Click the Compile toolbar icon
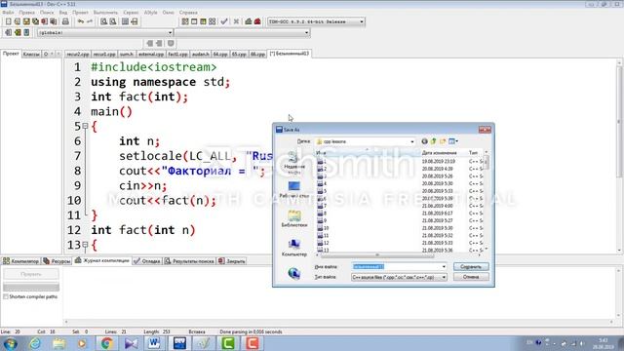The height and width of the screenshot is (351, 624). [x=185, y=21]
